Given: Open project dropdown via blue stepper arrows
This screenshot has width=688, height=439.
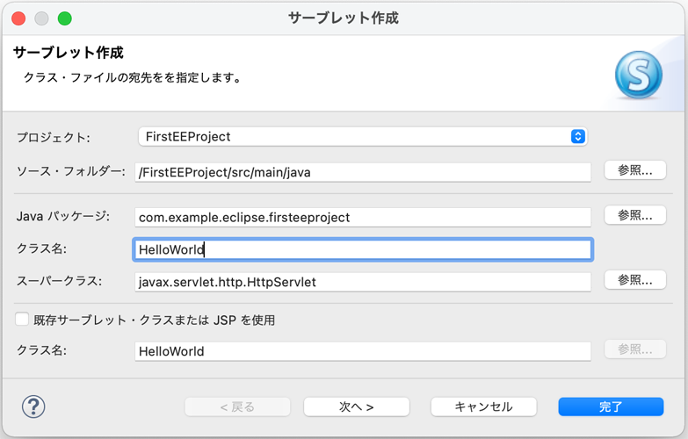Looking at the screenshot, I should (x=578, y=136).
